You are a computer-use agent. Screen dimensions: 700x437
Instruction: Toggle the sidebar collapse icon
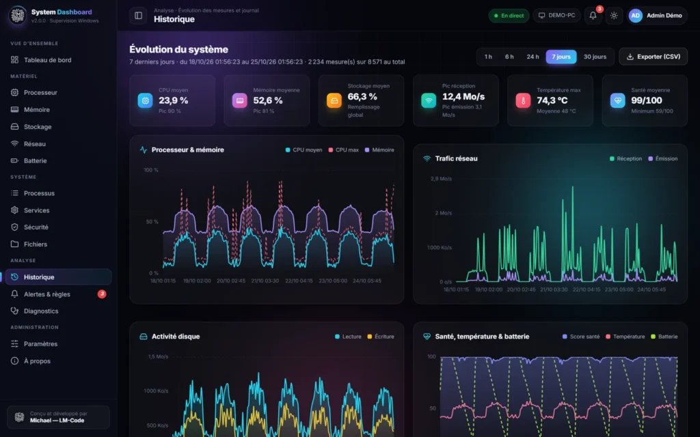pos(138,16)
